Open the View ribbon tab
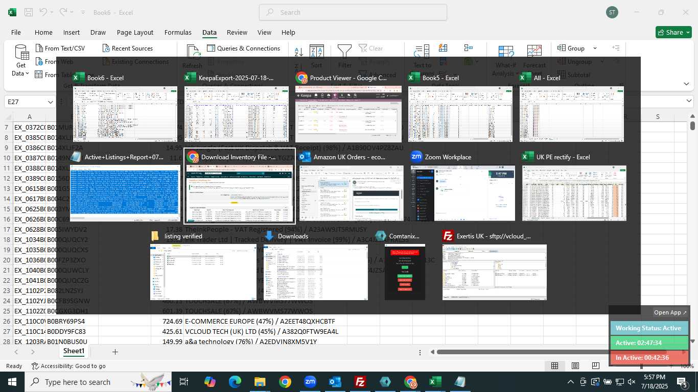The width and height of the screenshot is (698, 392). [x=264, y=32]
